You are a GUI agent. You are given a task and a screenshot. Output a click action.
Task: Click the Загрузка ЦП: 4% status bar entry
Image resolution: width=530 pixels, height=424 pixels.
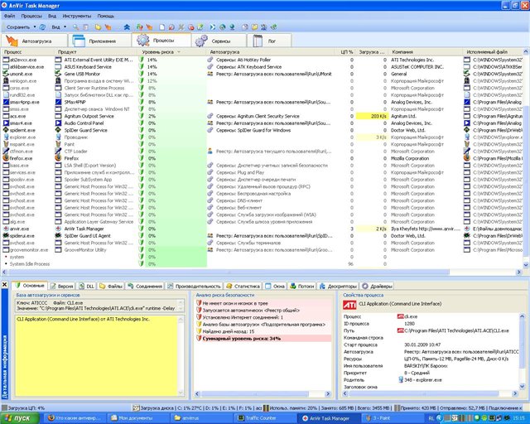click(x=24, y=408)
